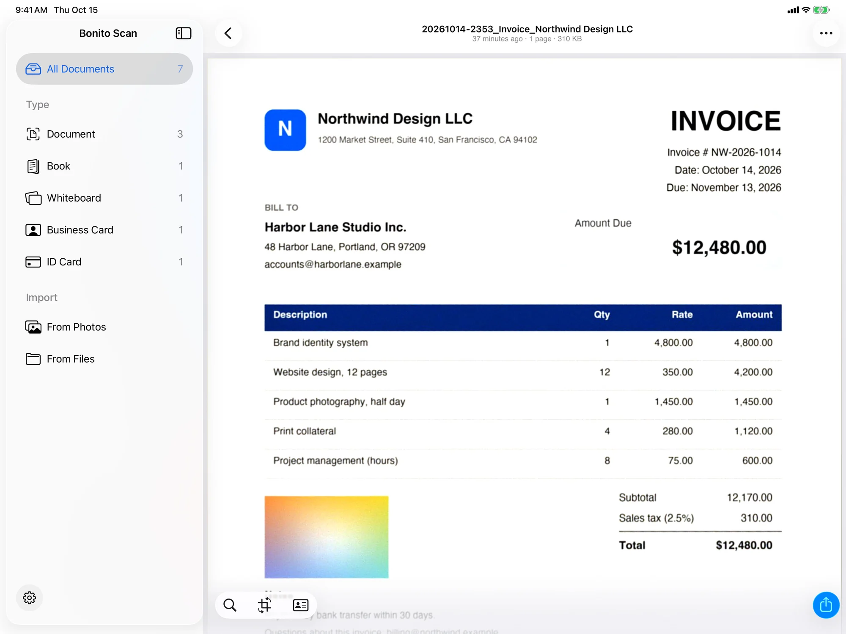This screenshot has width=846, height=634.
Task: Select the Book type icon
Action: click(33, 166)
